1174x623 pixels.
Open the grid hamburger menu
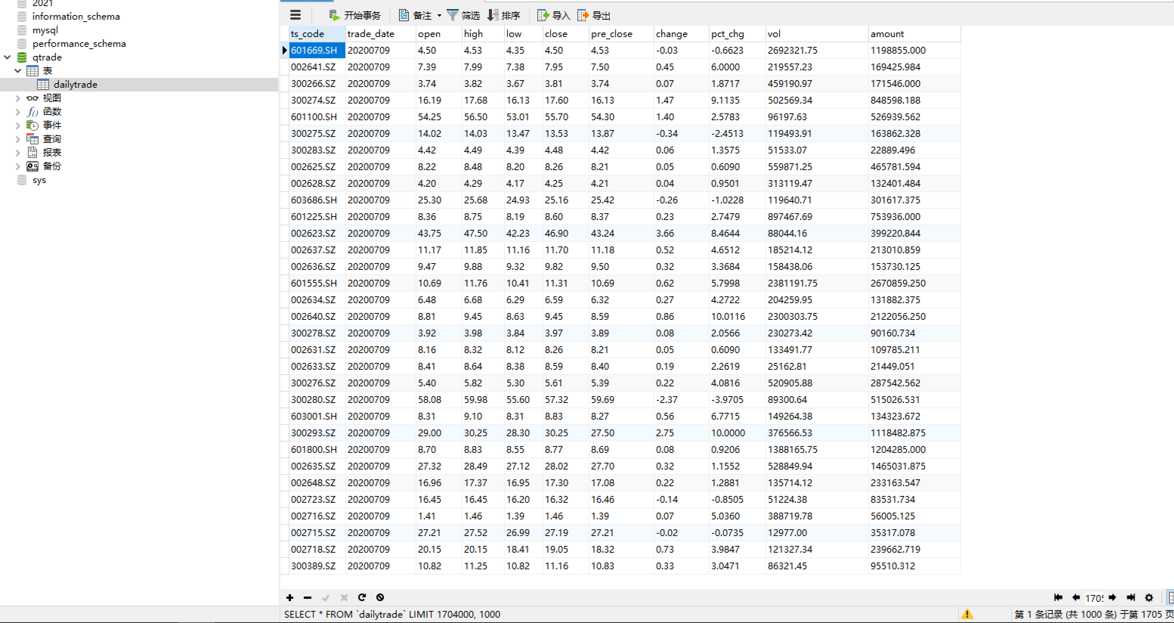(295, 15)
